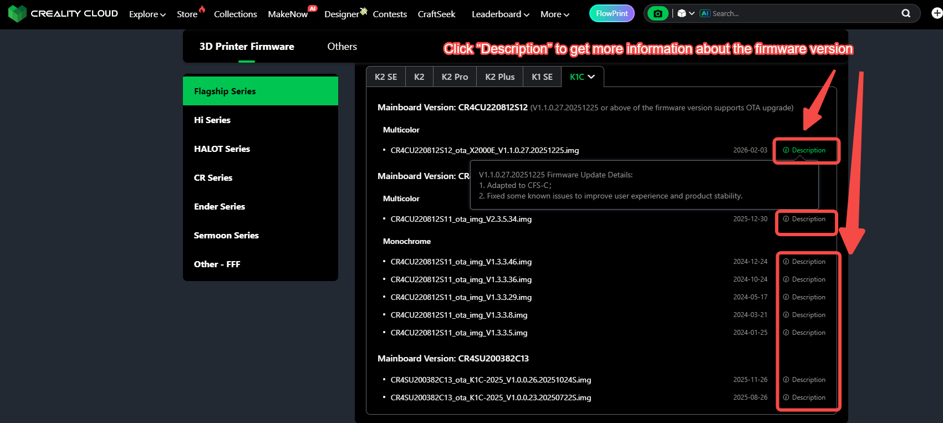Image resolution: width=943 pixels, height=423 pixels.
Task: Expand the More menu in the navbar
Action: pos(554,14)
